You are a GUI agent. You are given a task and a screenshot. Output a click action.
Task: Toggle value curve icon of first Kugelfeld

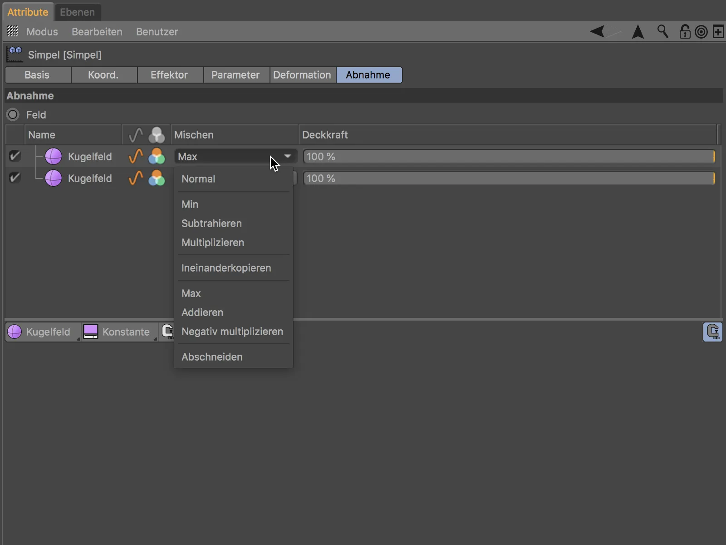tap(136, 156)
